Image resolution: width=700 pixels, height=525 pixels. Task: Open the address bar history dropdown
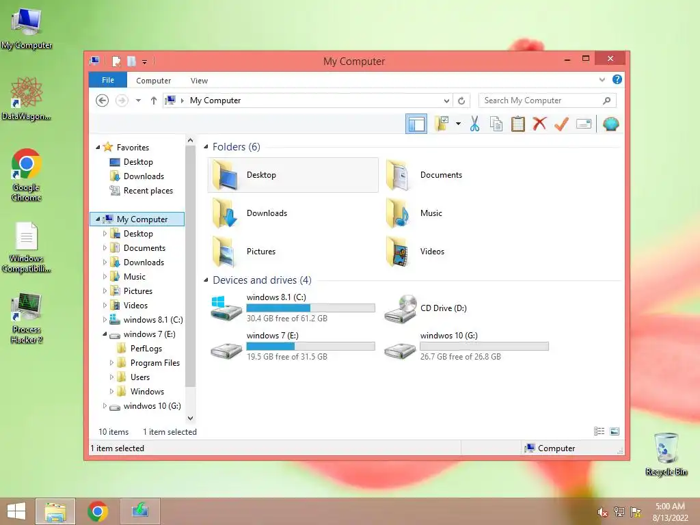(446, 101)
